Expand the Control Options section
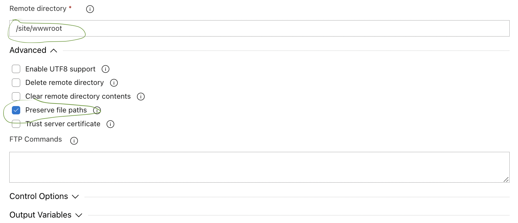 [75, 197]
